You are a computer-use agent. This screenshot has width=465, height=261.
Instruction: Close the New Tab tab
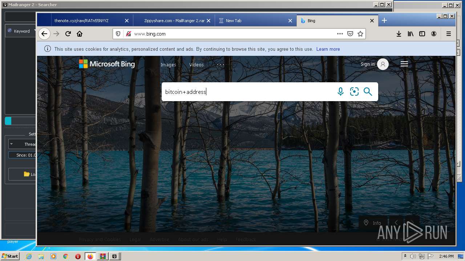click(290, 21)
